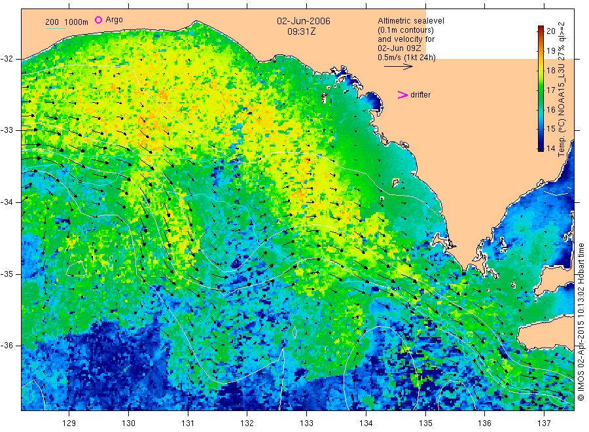The height and width of the screenshot is (432, 589).
Task: Click the 19 label on temperature scale
Action: [x=550, y=50]
